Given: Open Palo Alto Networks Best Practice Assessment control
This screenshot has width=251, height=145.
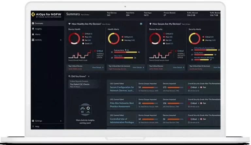Looking at the screenshot, I should pyautogui.click(x=122, y=105).
